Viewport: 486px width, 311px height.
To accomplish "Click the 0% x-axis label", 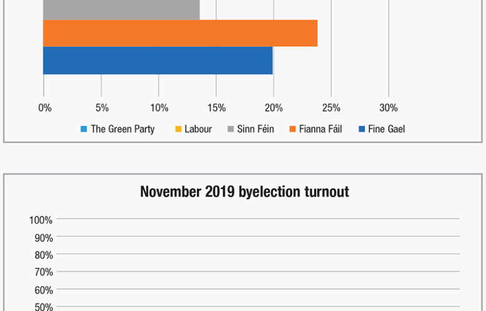I will pos(45,108).
